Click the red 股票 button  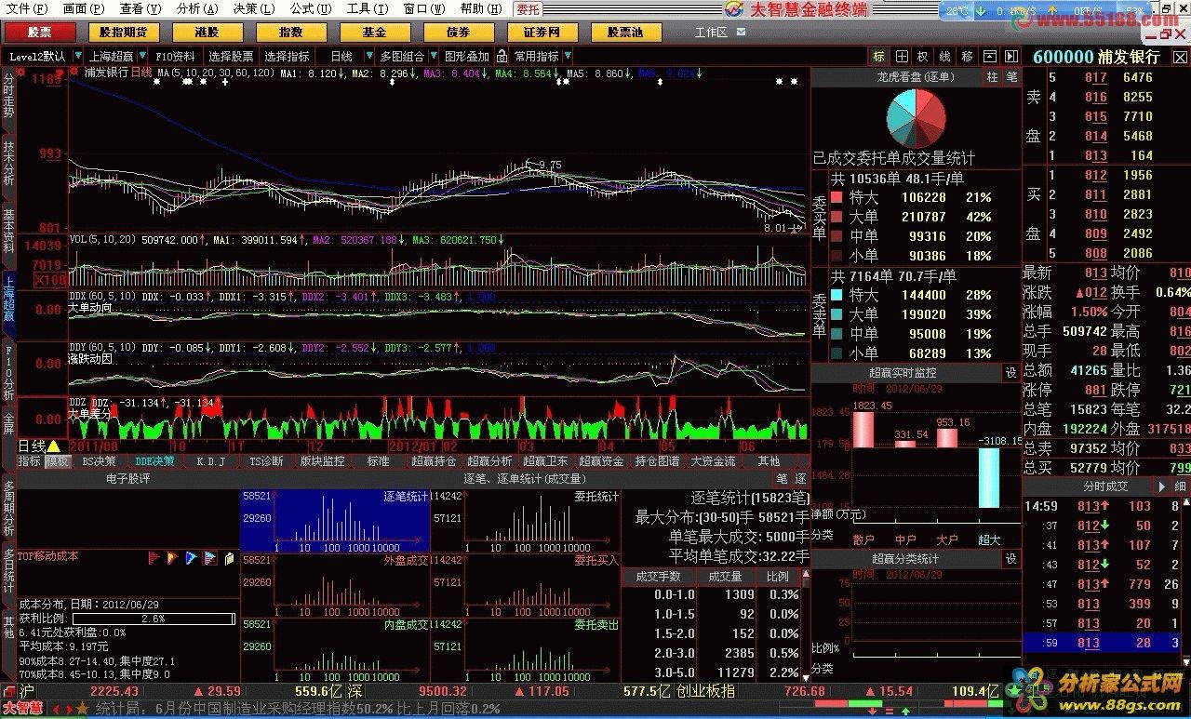click(x=39, y=33)
